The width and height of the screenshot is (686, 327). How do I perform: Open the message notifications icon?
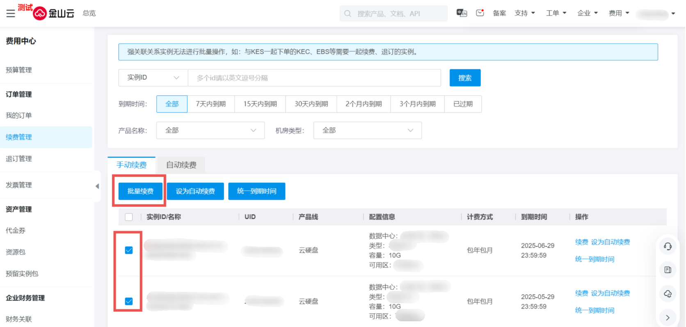coord(480,13)
